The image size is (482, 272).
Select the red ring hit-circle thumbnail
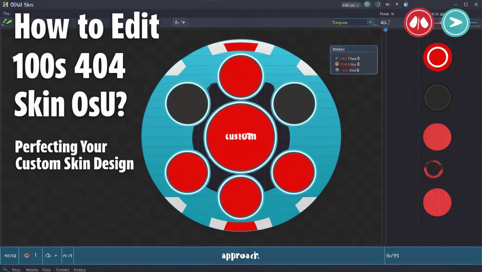(437, 57)
